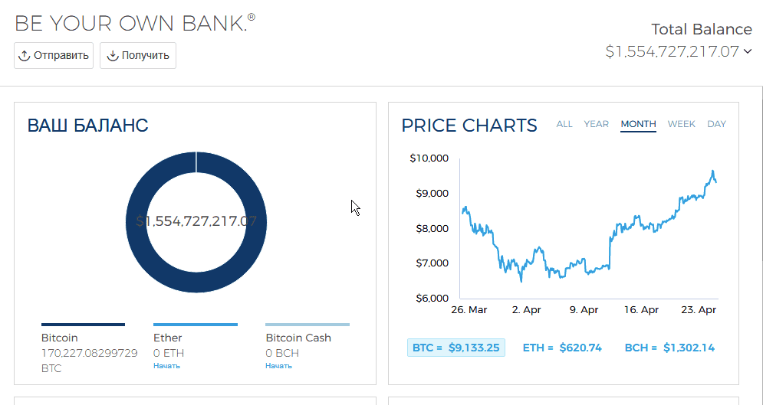Show the WEEK price chart
The height and width of the screenshot is (405, 763).
(x=681, y=124)
